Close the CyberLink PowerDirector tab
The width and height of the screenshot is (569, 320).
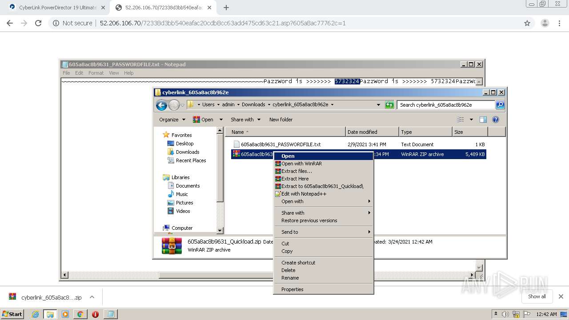tap(103, 8)
